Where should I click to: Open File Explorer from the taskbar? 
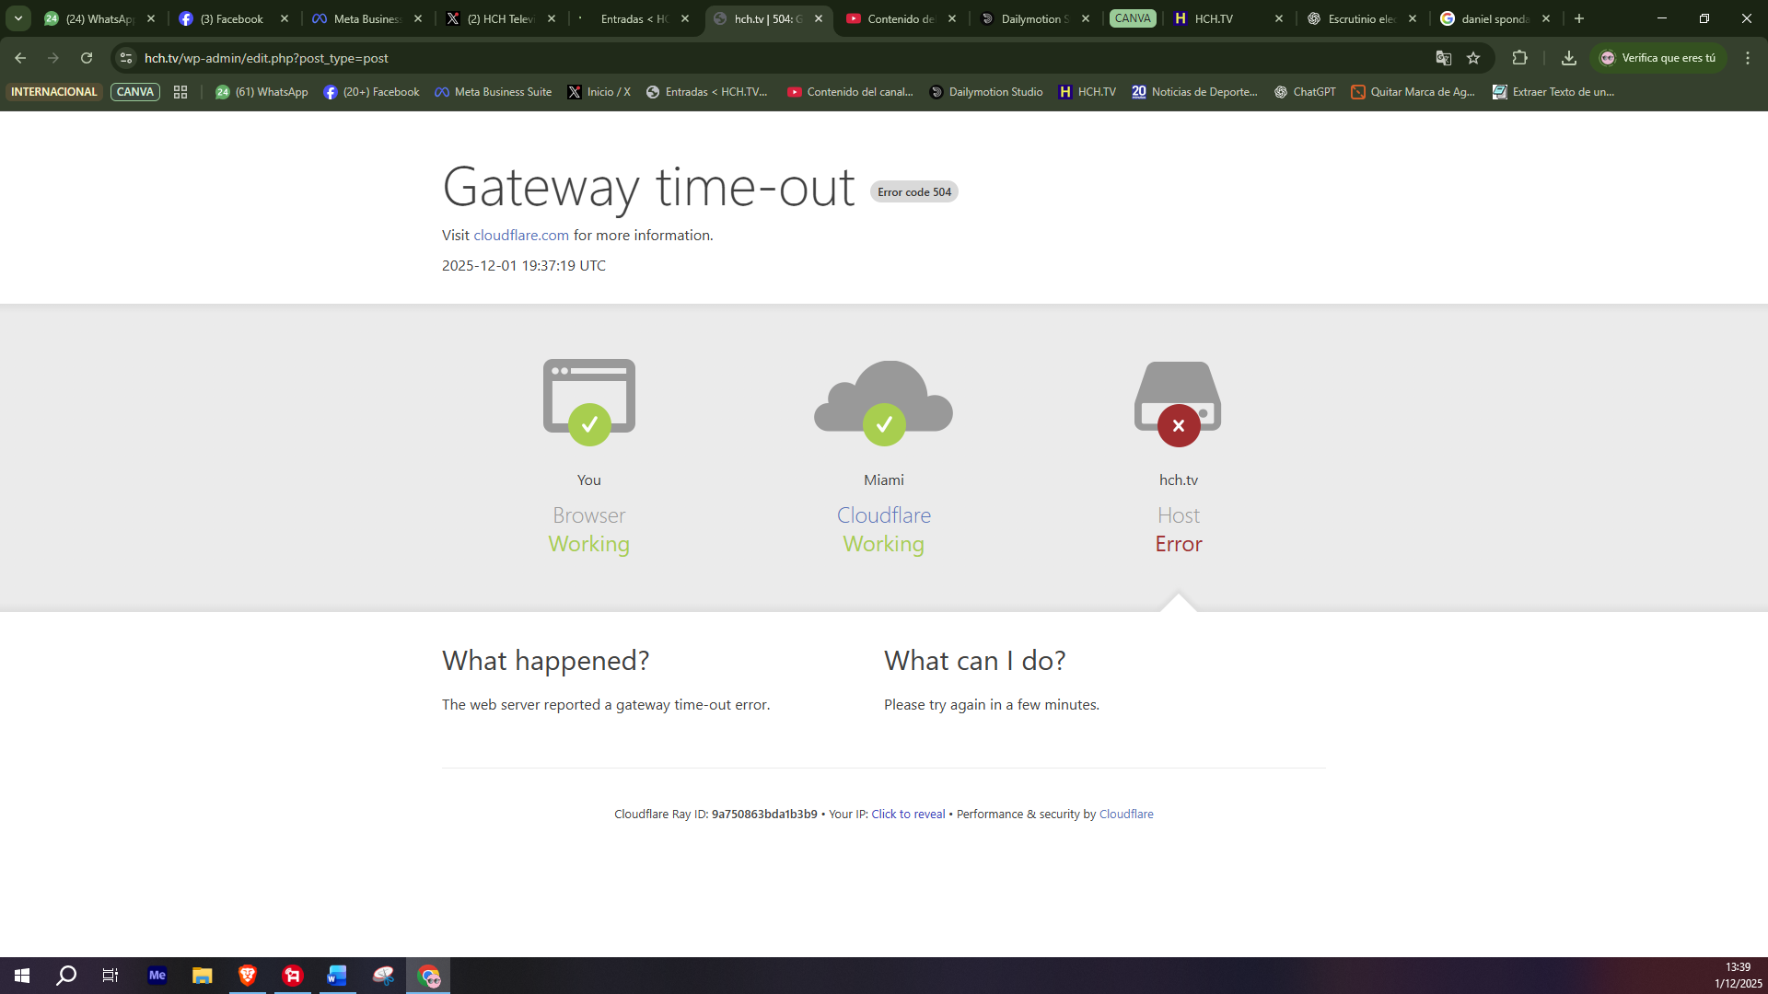tap(203, 976)
